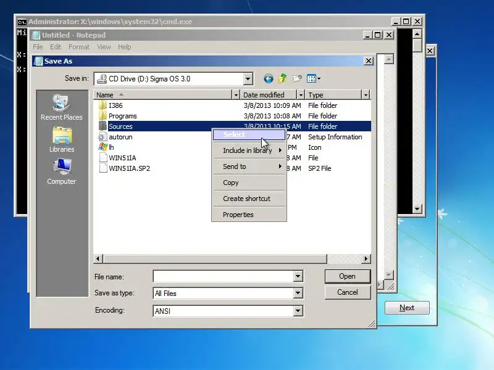Image resolution: width=494 pixels, height=370 pixels.
Task: Click cmd window scroll down arrow
Action: [x=417, y=208]
